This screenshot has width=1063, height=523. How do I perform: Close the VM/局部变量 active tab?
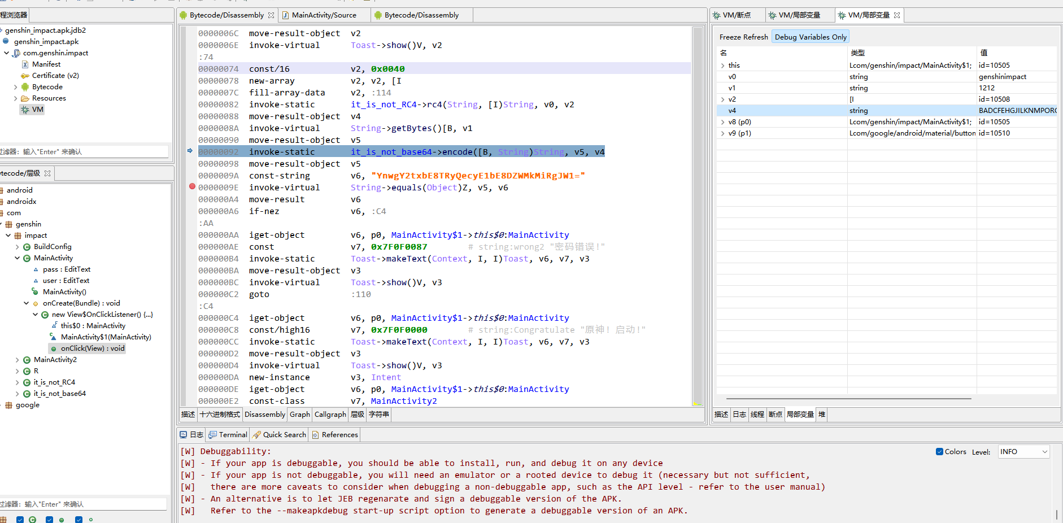pyautogui.click(x=897, y=15)
